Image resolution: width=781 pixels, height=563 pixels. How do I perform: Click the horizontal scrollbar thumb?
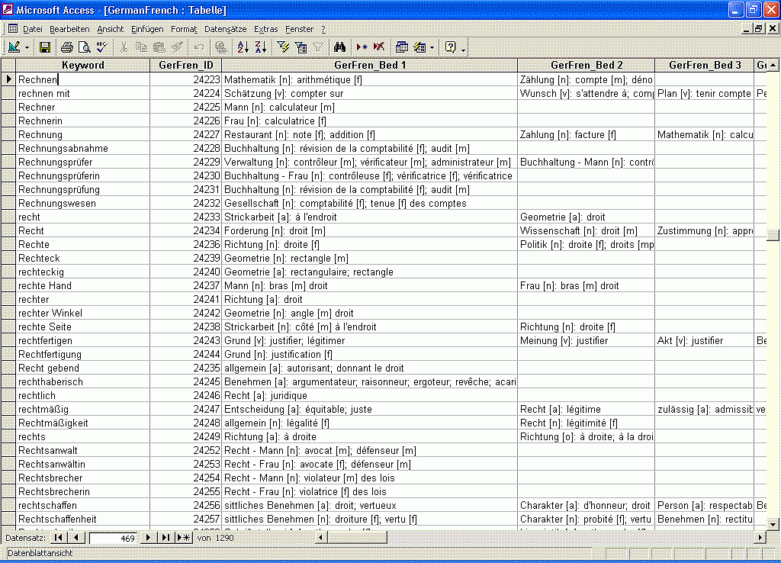[x=357, y=538]
